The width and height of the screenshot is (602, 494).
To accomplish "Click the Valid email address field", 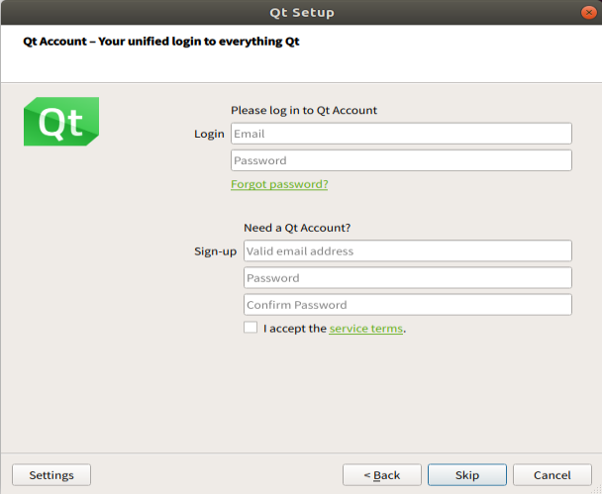I will coord(408,251).
